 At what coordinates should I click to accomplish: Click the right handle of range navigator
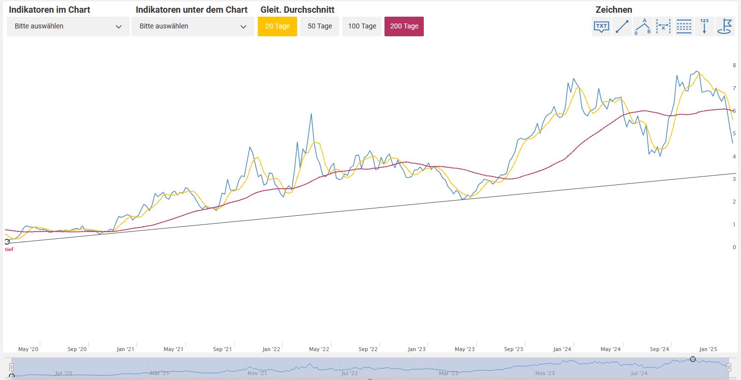[x=729, y=367]
